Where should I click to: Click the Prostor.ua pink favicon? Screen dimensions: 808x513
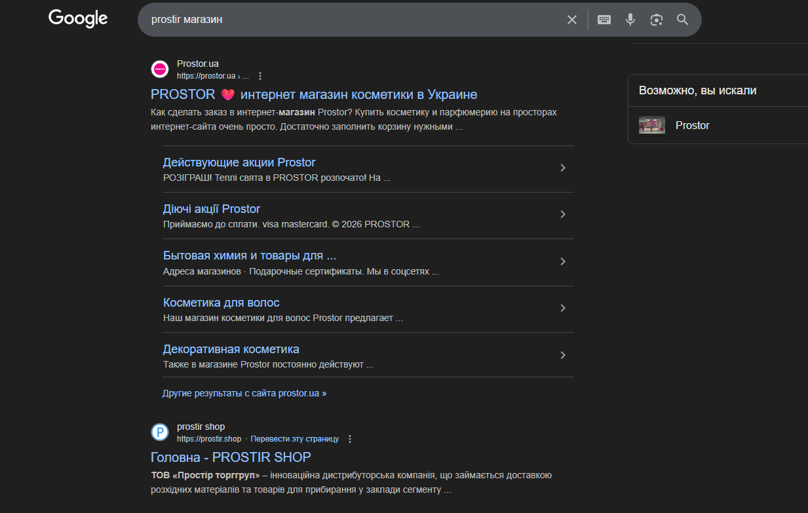click(x=160, y=69)
